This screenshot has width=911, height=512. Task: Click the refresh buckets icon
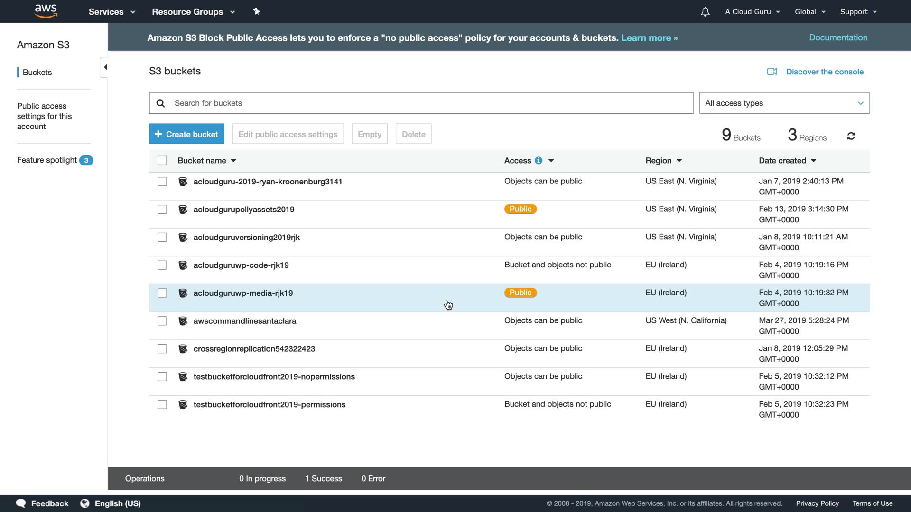[x=851, y=136]
